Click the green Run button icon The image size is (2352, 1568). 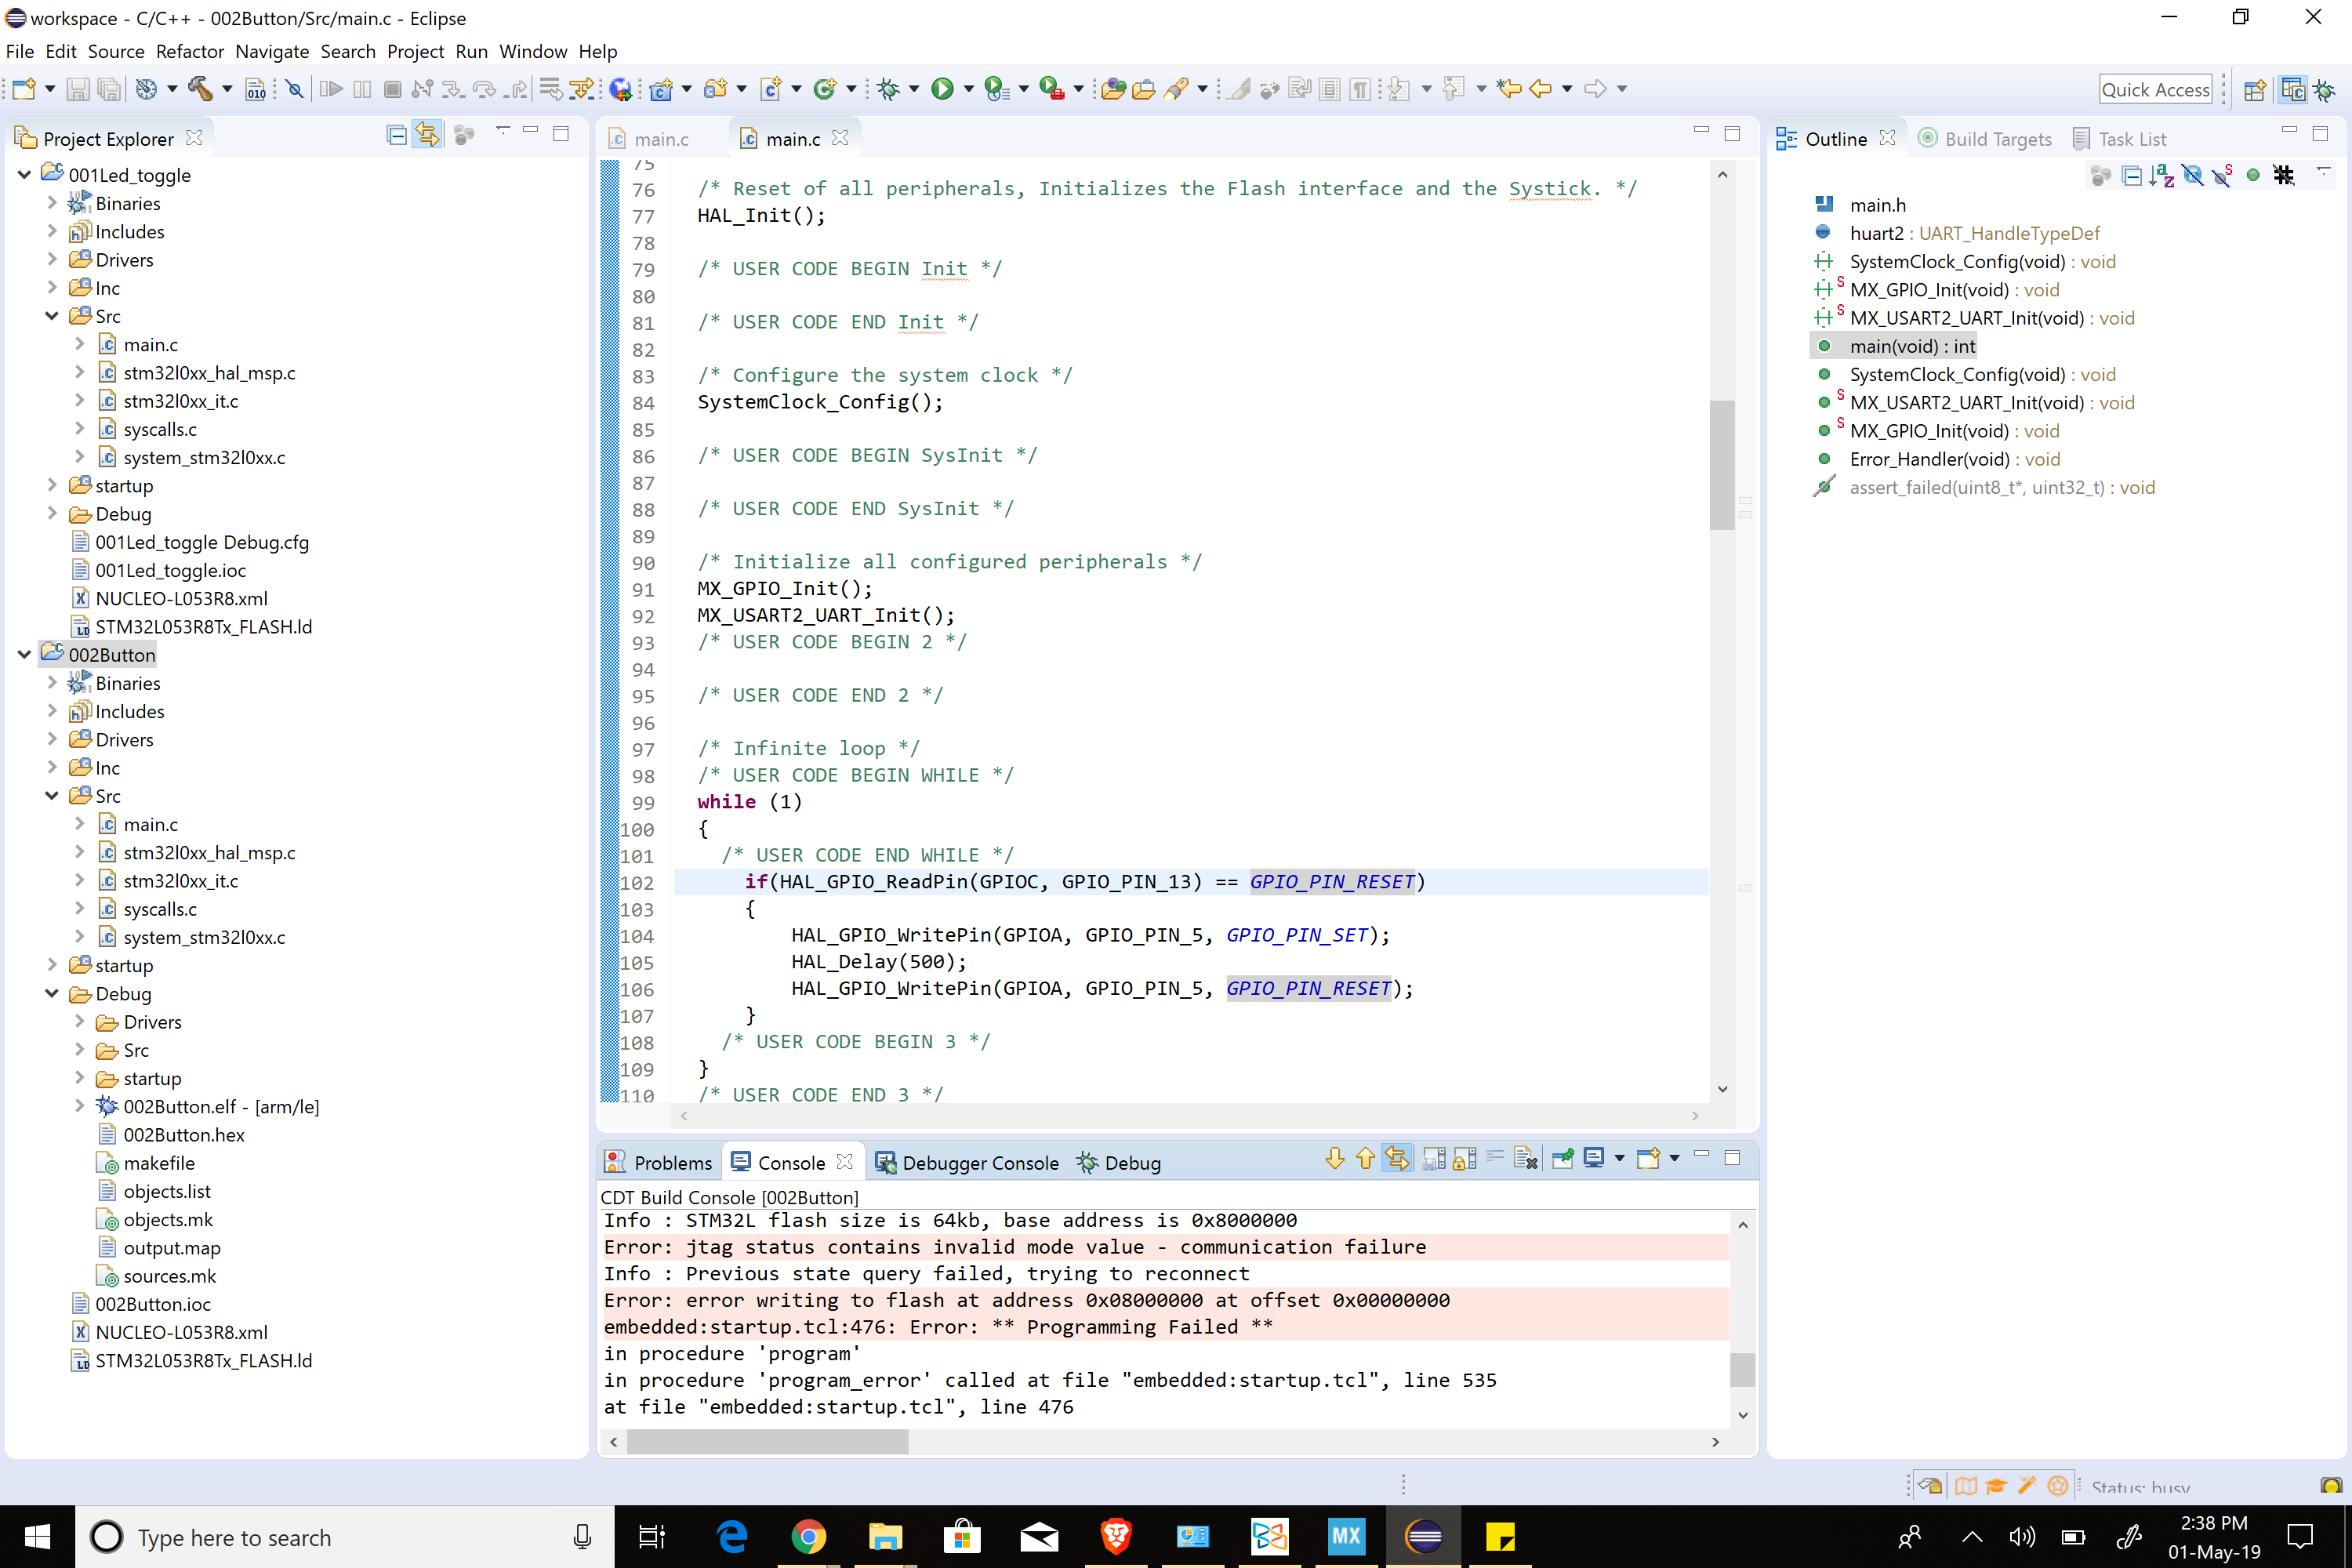click(x=942, y=89)
